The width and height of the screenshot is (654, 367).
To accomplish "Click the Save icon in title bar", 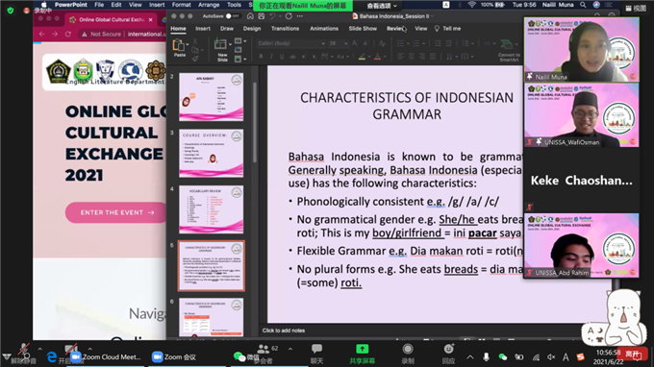I will point(261,16).
